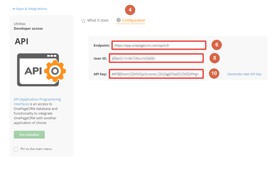Click the large API title heading
Screen dimensions: 278x169
[x=21, y=41]
